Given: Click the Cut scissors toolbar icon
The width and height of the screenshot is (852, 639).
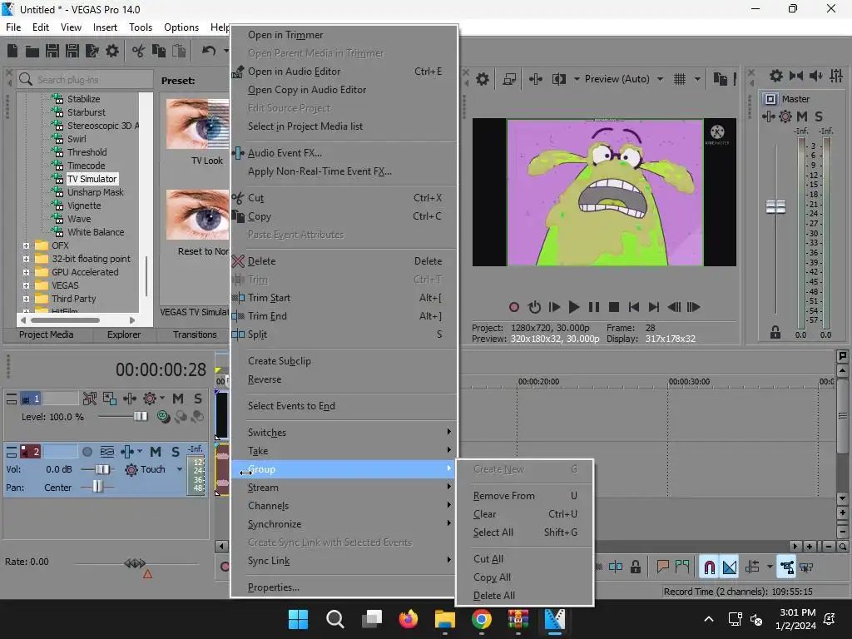Looking at the screenshot, I should point(139,51).
